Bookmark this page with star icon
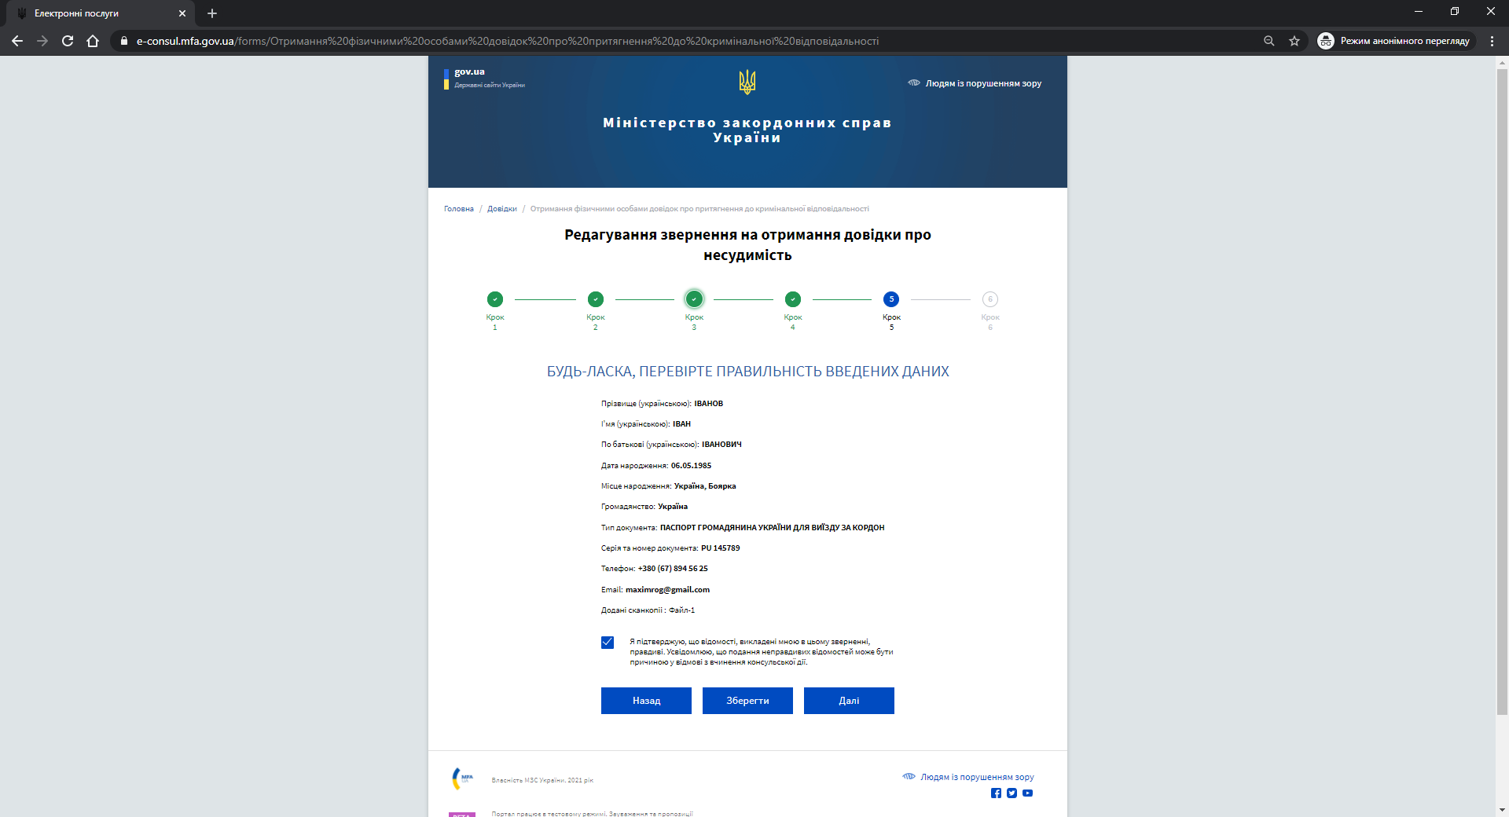 pos(1294,41)
